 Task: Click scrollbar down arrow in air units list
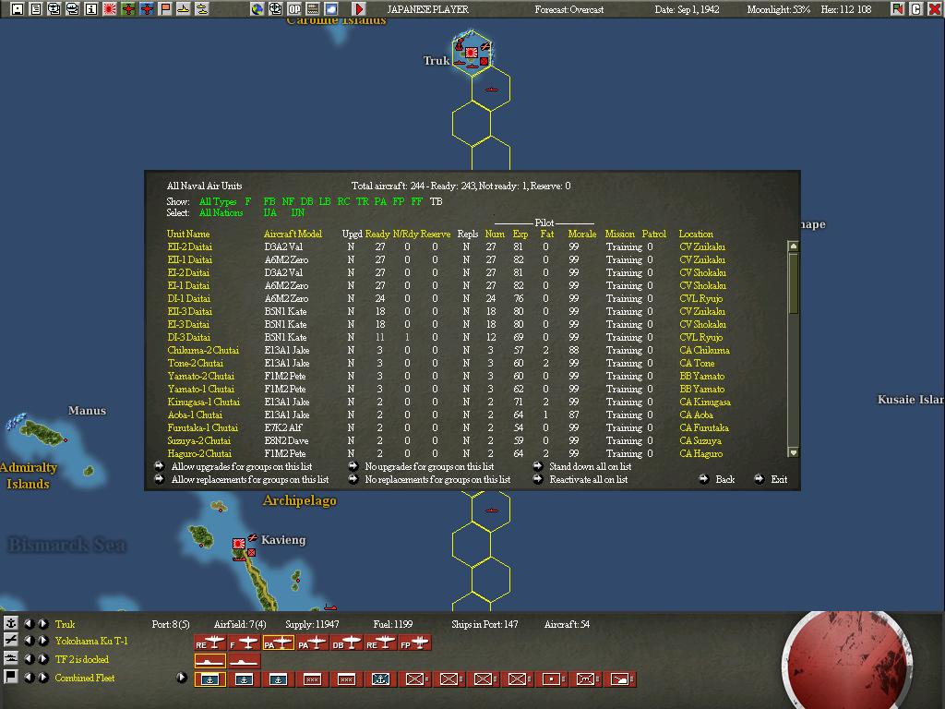[x=793, y=452]
